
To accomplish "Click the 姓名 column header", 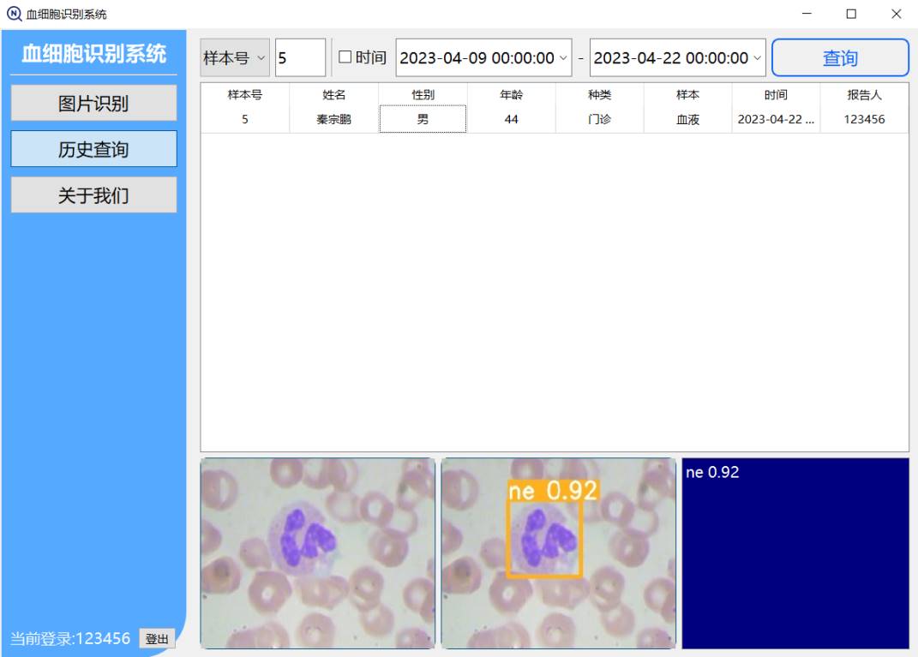I will tap(333, 95).
